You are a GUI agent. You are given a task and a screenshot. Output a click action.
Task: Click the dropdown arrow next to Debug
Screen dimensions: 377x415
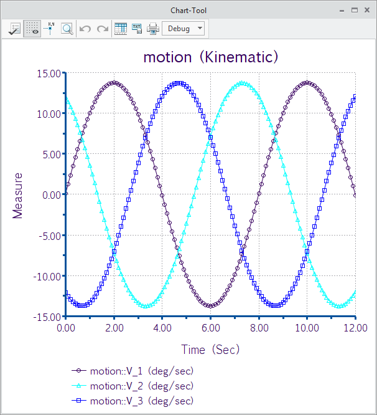tap(199, 29)
